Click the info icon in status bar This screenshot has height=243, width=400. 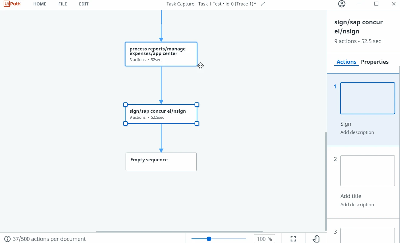point(7,239)
